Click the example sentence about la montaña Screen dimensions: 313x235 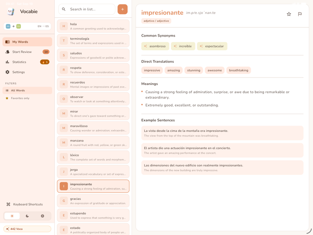coord(222,133)
